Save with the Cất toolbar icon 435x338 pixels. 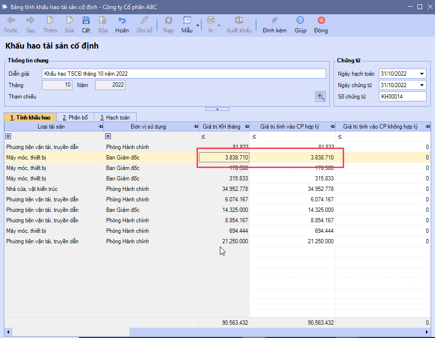pos(86,20)
